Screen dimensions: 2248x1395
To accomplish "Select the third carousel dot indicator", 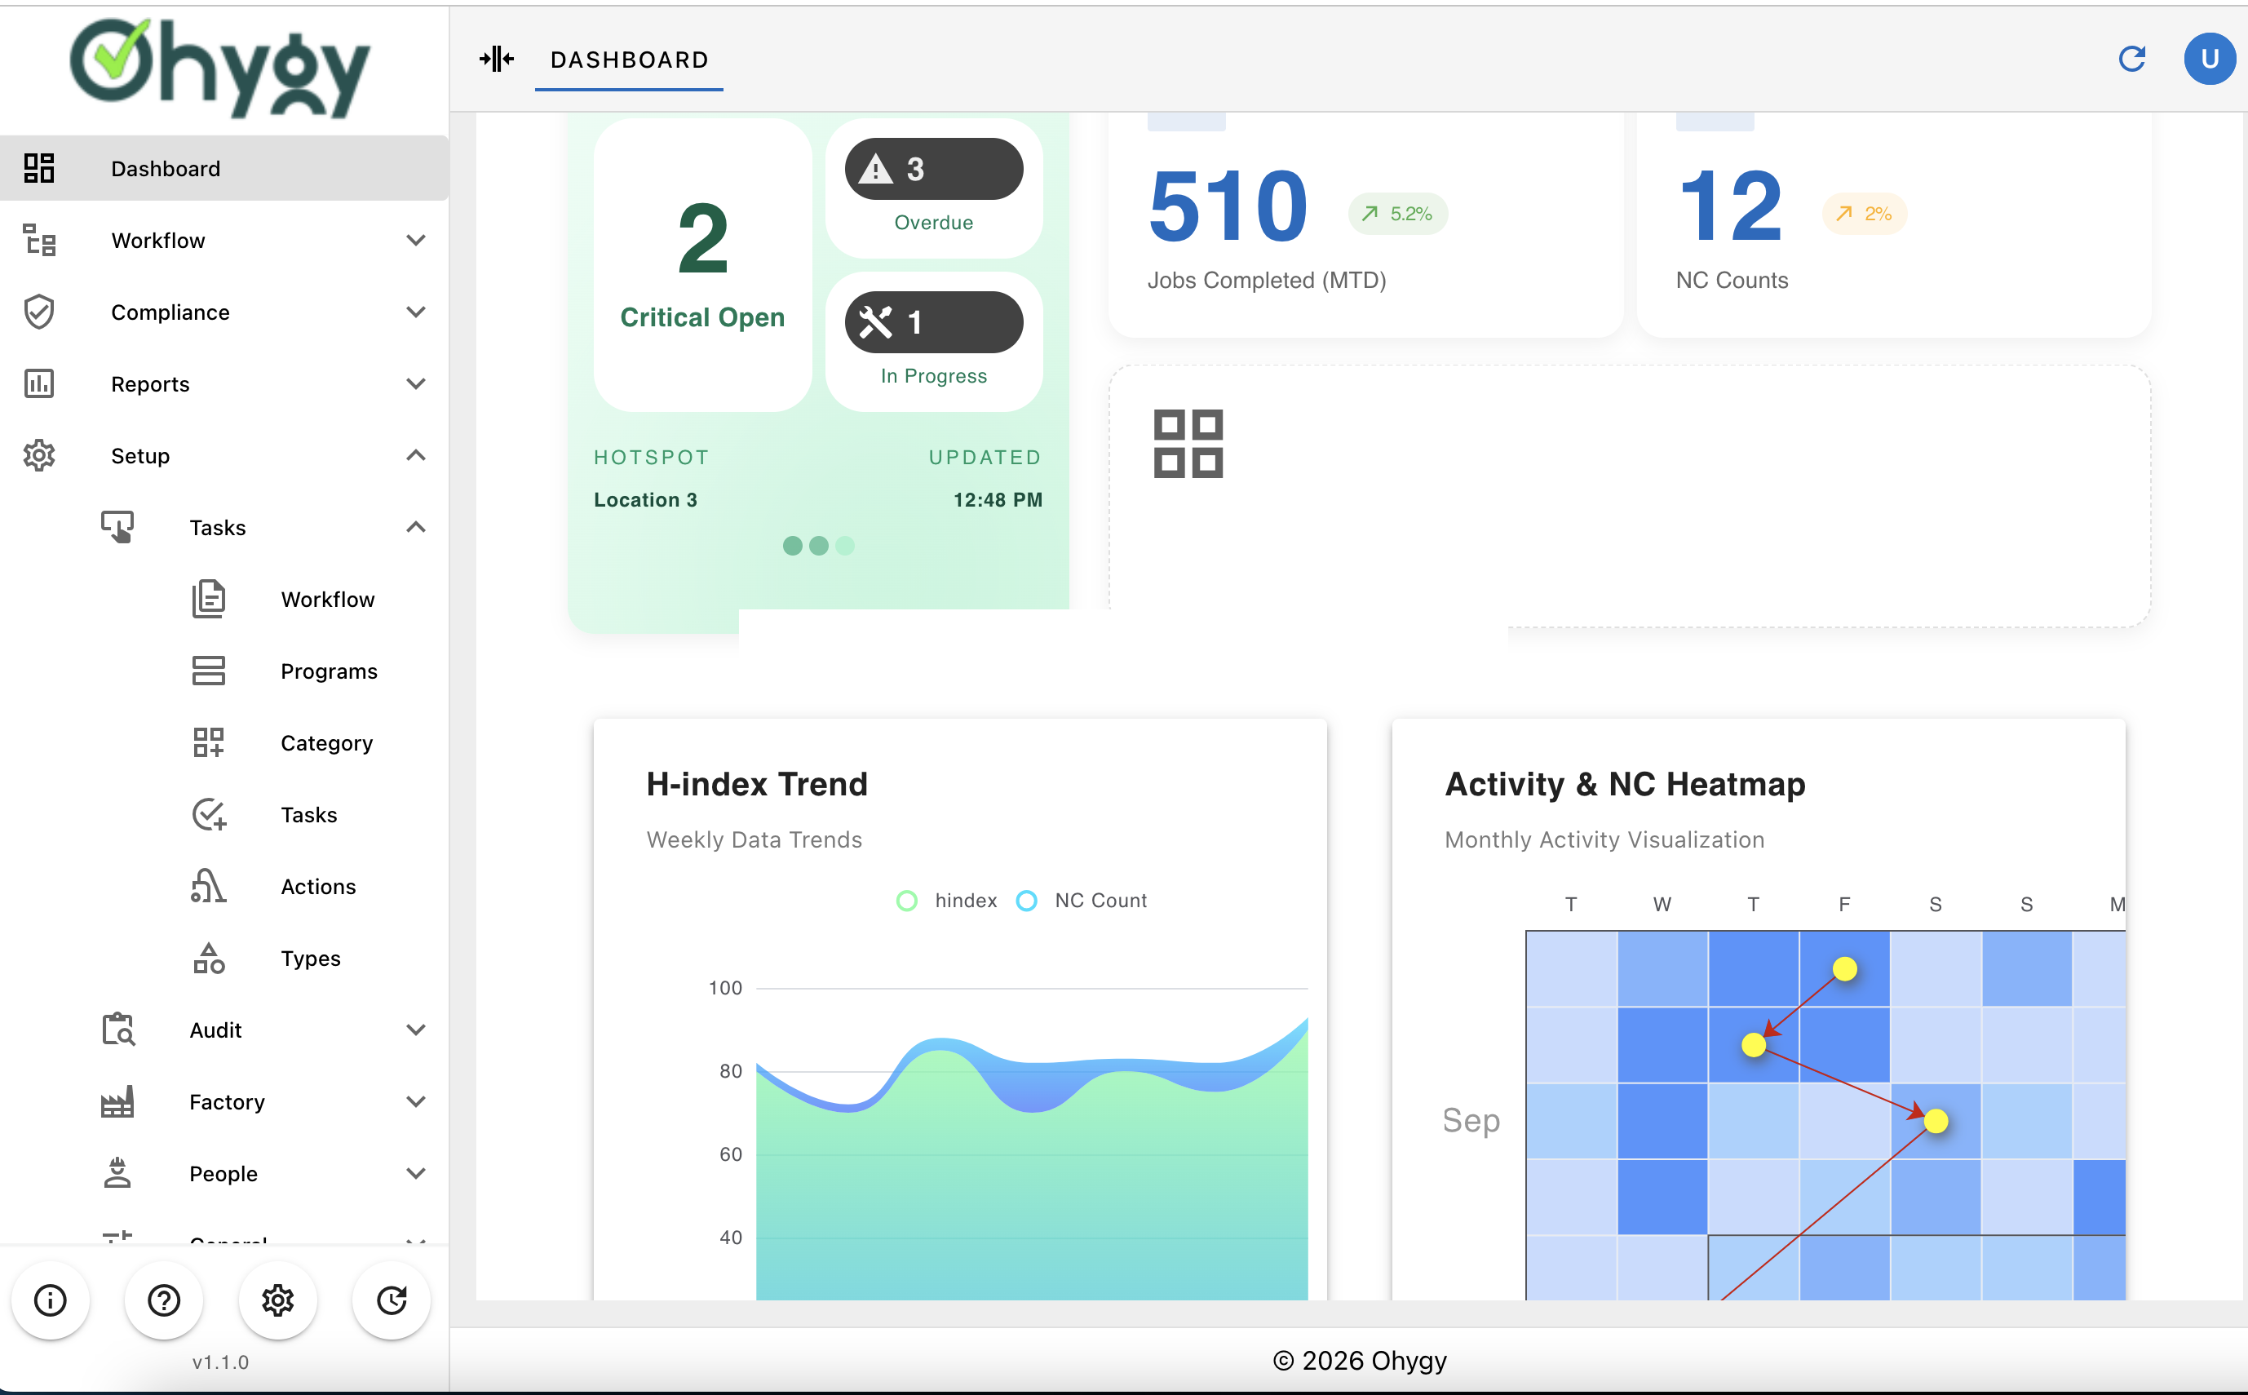I will pyautogui.click(x=845, y=547).
